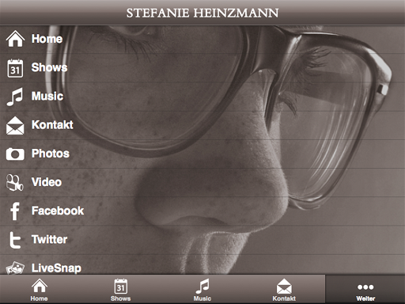Tap the video camera icon for Video
This screenshot has width=405, height=304.
point(15,183)
